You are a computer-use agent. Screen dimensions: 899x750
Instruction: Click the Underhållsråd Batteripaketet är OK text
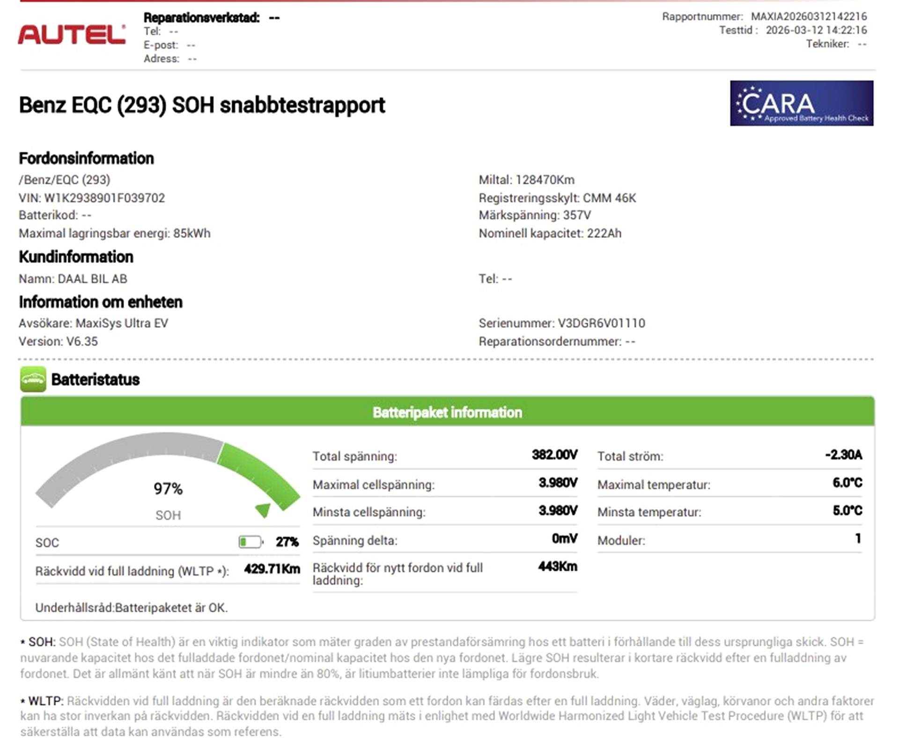click(x=132, y=608)
